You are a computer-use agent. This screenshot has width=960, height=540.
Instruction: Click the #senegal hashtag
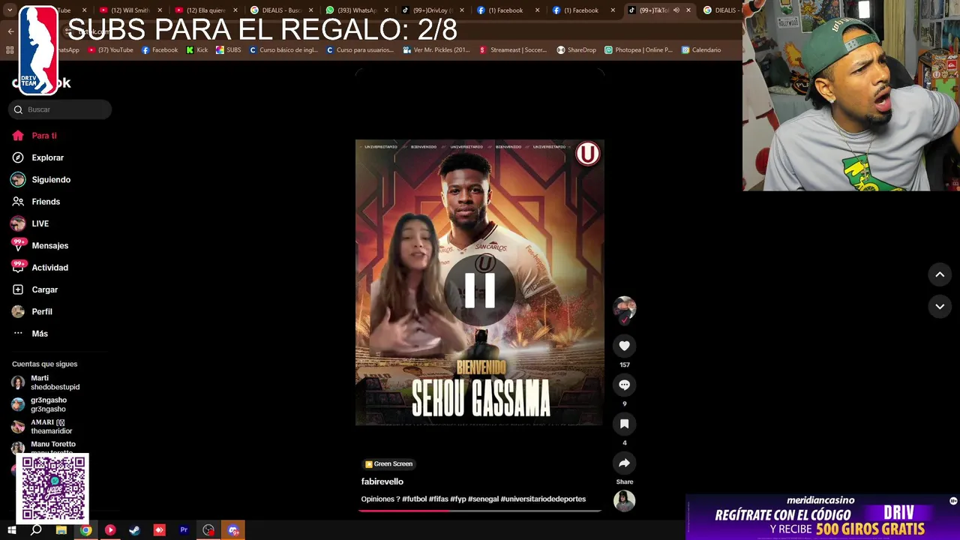click(482, 499)
